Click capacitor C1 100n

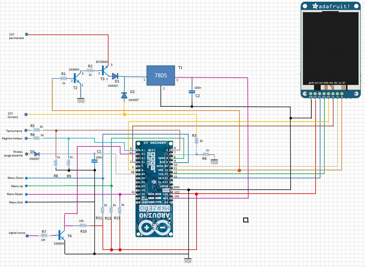[94, 161]
